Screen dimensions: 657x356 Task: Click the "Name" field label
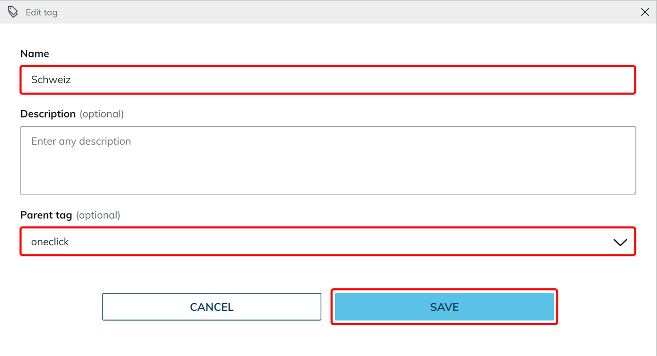(35, 54)
